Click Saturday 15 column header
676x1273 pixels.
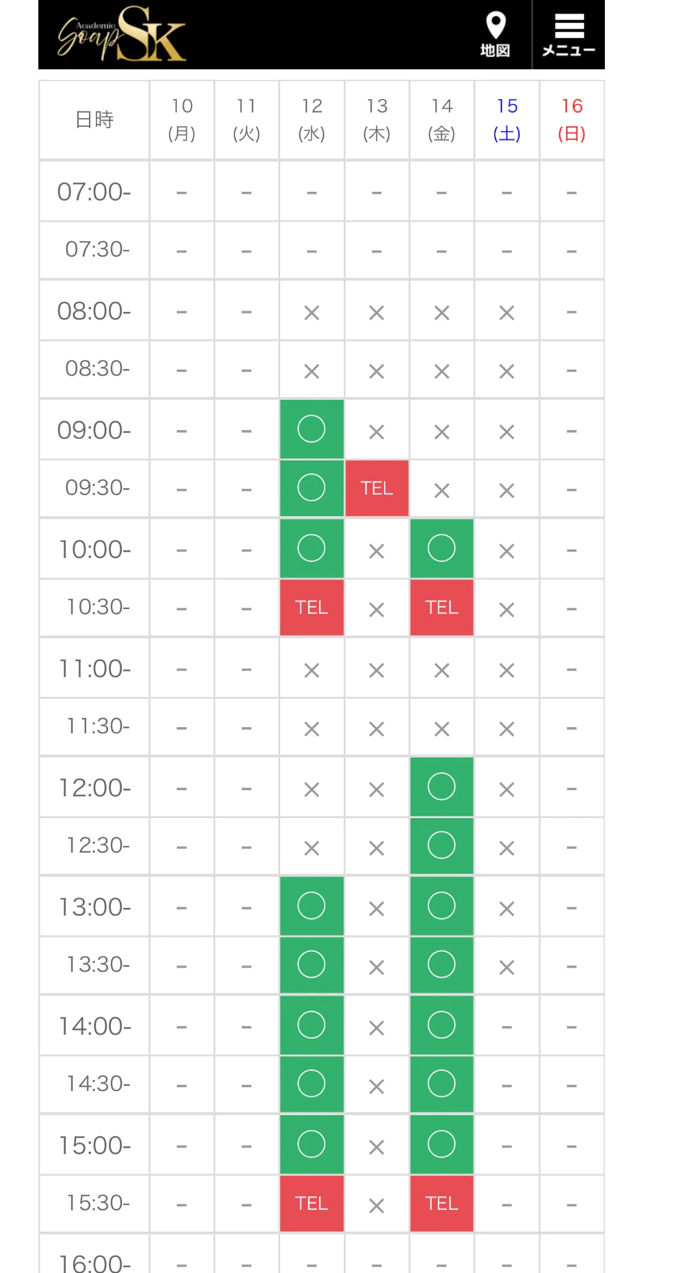click(x=507, y=119)
